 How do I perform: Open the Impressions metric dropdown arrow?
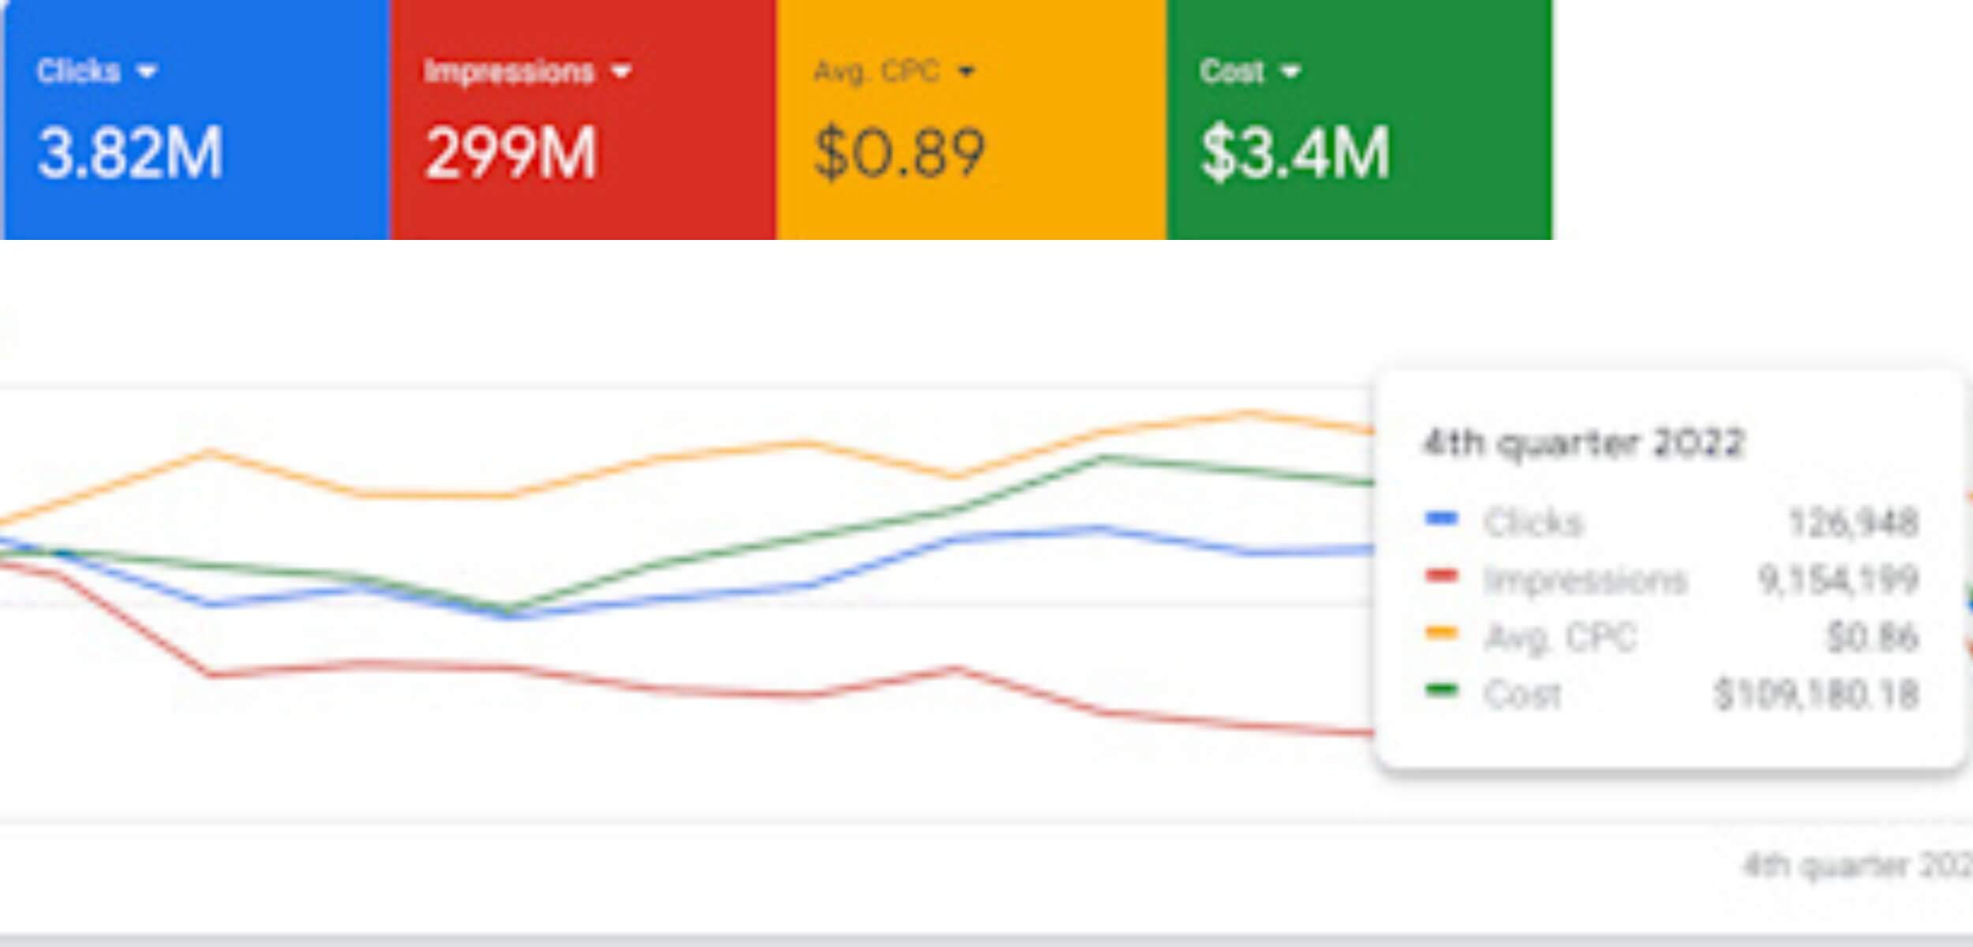click(621, 72)
